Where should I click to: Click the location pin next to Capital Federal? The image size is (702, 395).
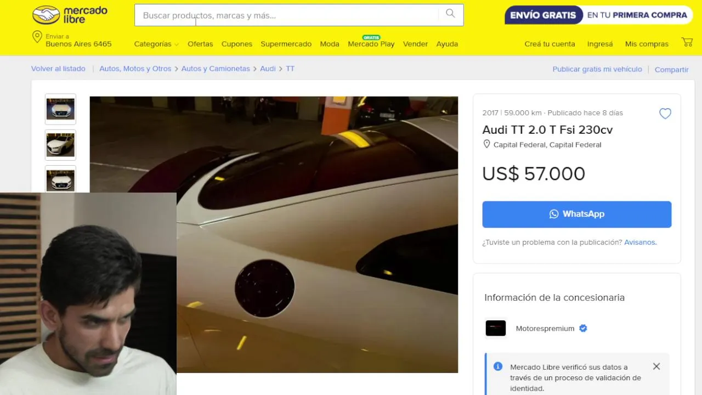click(x=486, y=144)
